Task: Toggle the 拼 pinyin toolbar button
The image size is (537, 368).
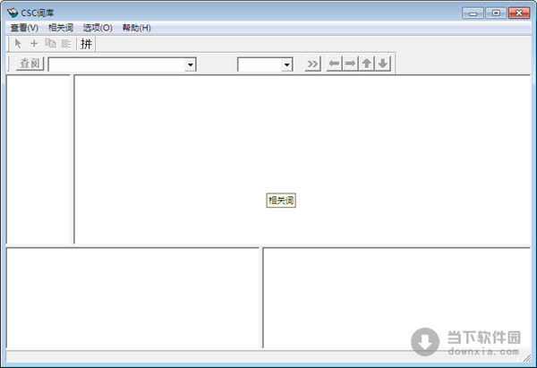Action: point(86,44)
